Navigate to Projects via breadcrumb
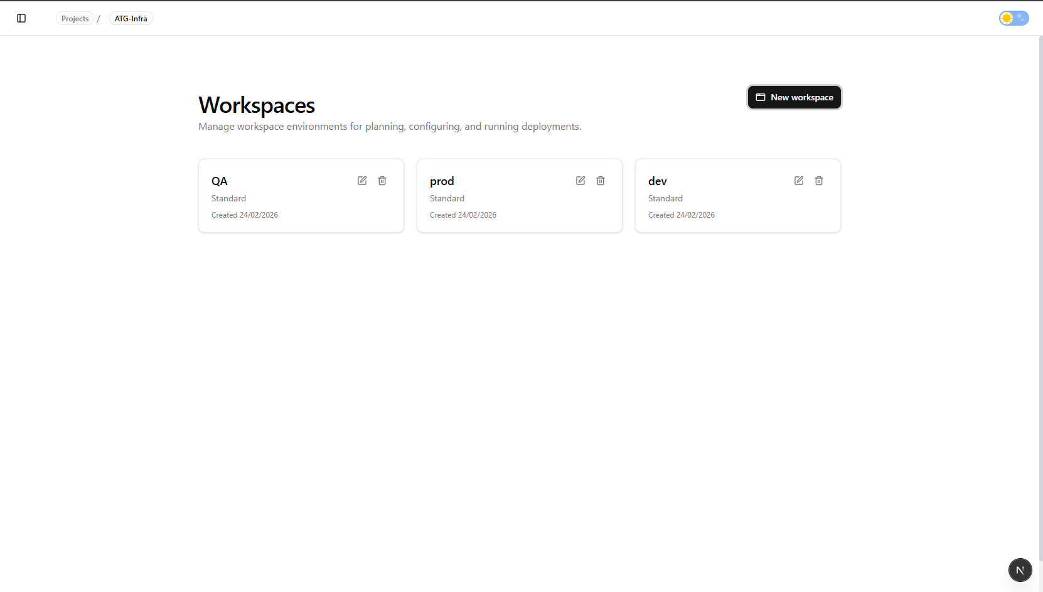The image size is (1043, 592). (x=75, y=18)
